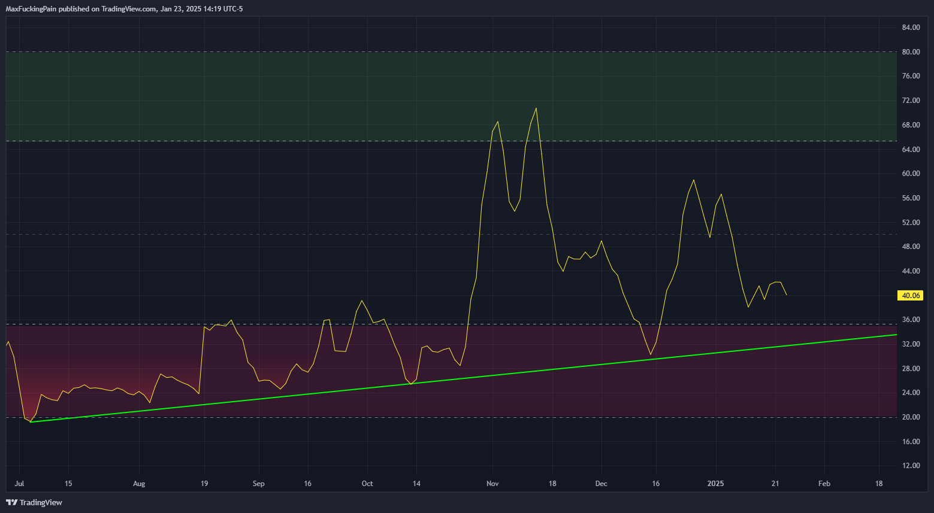Click the 76.00 price axis label
The width and height of the screenshot is (934, 513).
911,76
